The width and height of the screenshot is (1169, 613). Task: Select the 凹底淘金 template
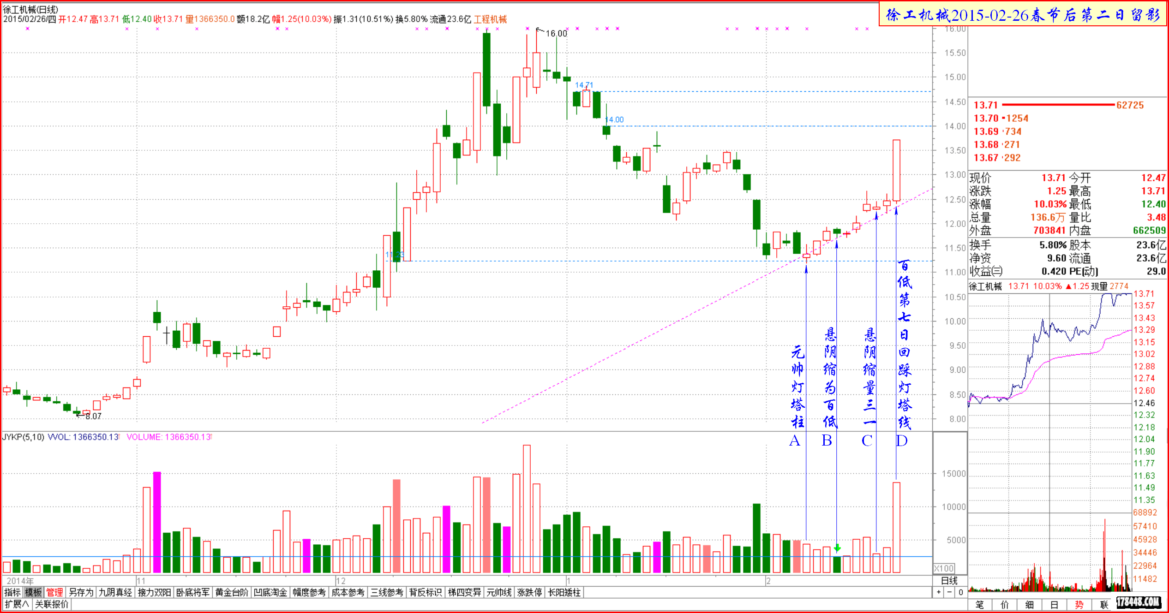(x=270, y=592)
